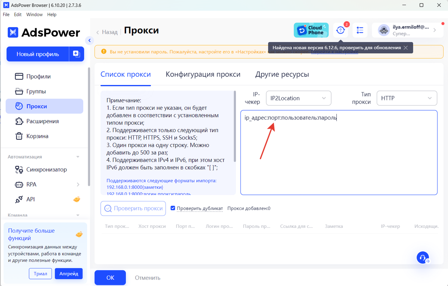
Task: Switch to the proxy configuration tab
Action: (x=203, y=74)
